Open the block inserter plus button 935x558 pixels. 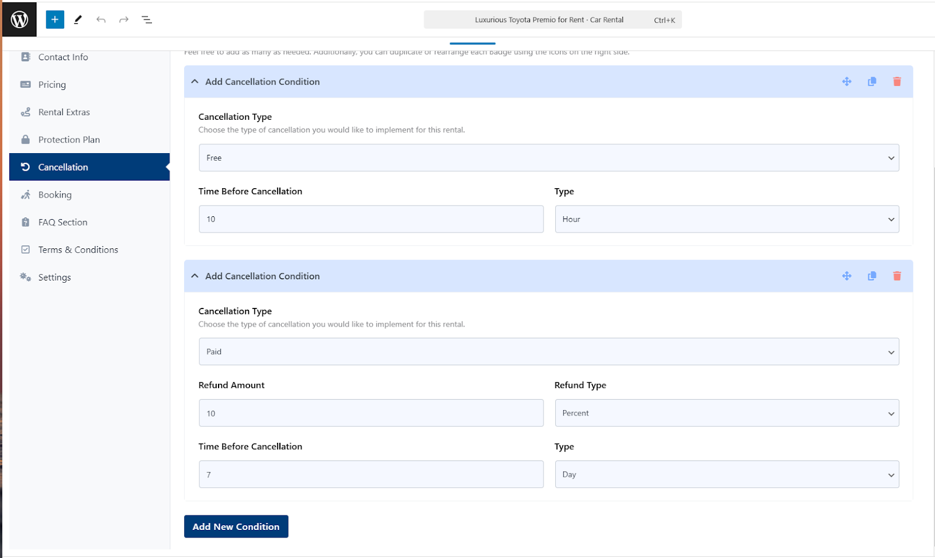(x=55, y=19)
